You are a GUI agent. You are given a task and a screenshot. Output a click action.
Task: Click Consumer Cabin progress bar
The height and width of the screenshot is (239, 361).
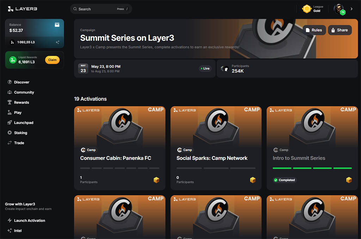click(120, 168)
